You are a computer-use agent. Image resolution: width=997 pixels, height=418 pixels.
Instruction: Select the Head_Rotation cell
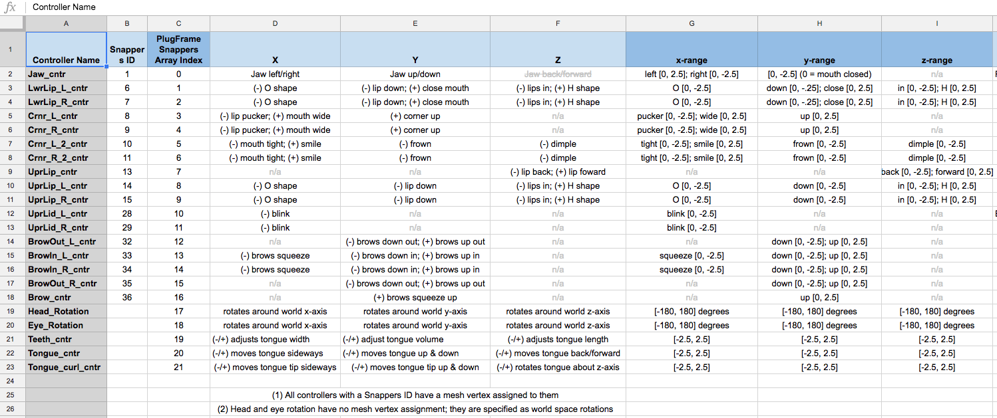[x=66, y=312]
